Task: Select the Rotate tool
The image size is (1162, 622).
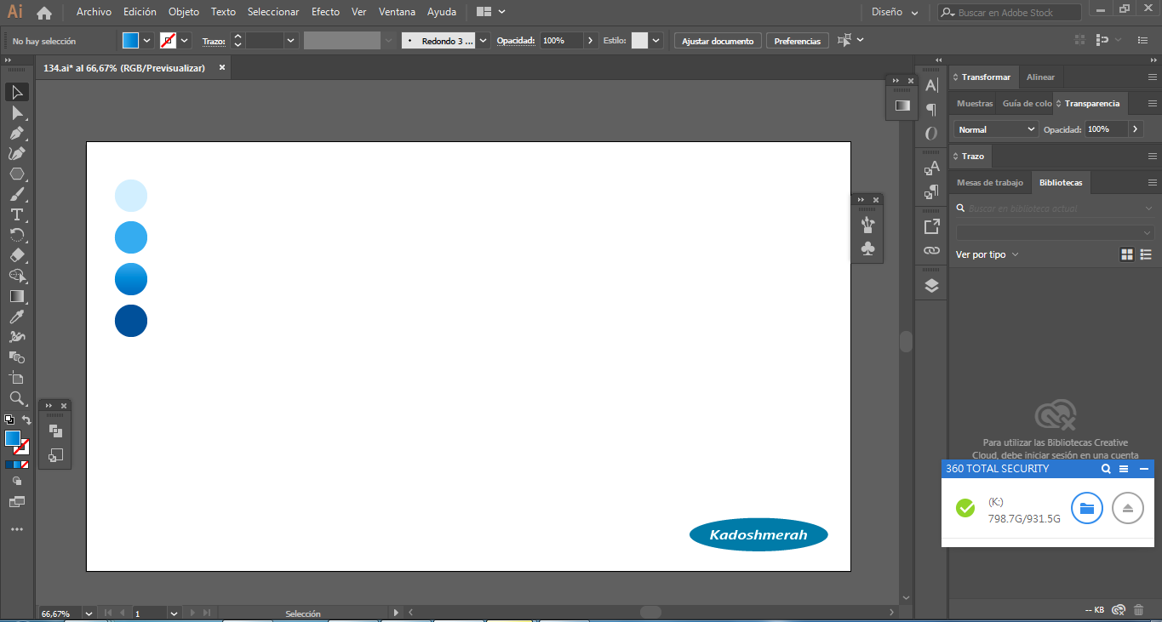Action: (16, 235)
